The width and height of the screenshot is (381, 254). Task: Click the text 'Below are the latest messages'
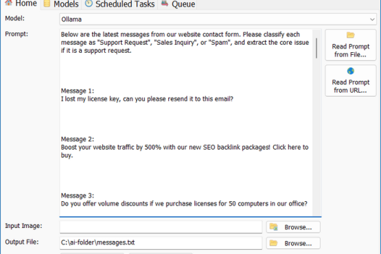pyautogui.click(x=105, y=34)
